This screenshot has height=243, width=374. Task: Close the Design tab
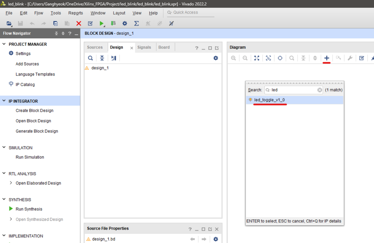click(x=131, y=48)
